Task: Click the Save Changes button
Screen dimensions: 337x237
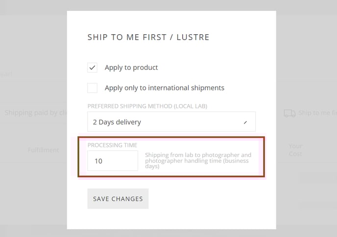Action: pyautogui.click(x=118, y=198)
